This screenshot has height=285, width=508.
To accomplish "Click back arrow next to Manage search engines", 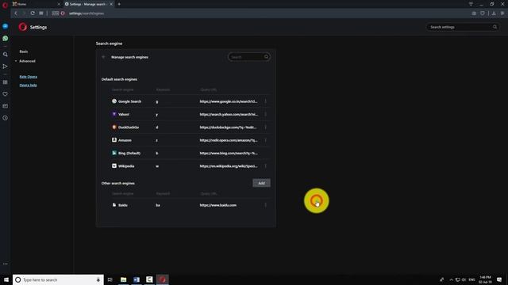I will pos(103,57).
